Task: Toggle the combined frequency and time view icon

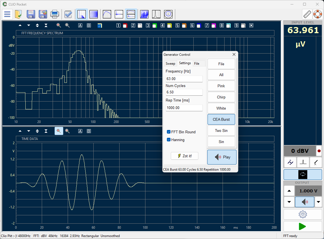Action: [x=131, y=14]
